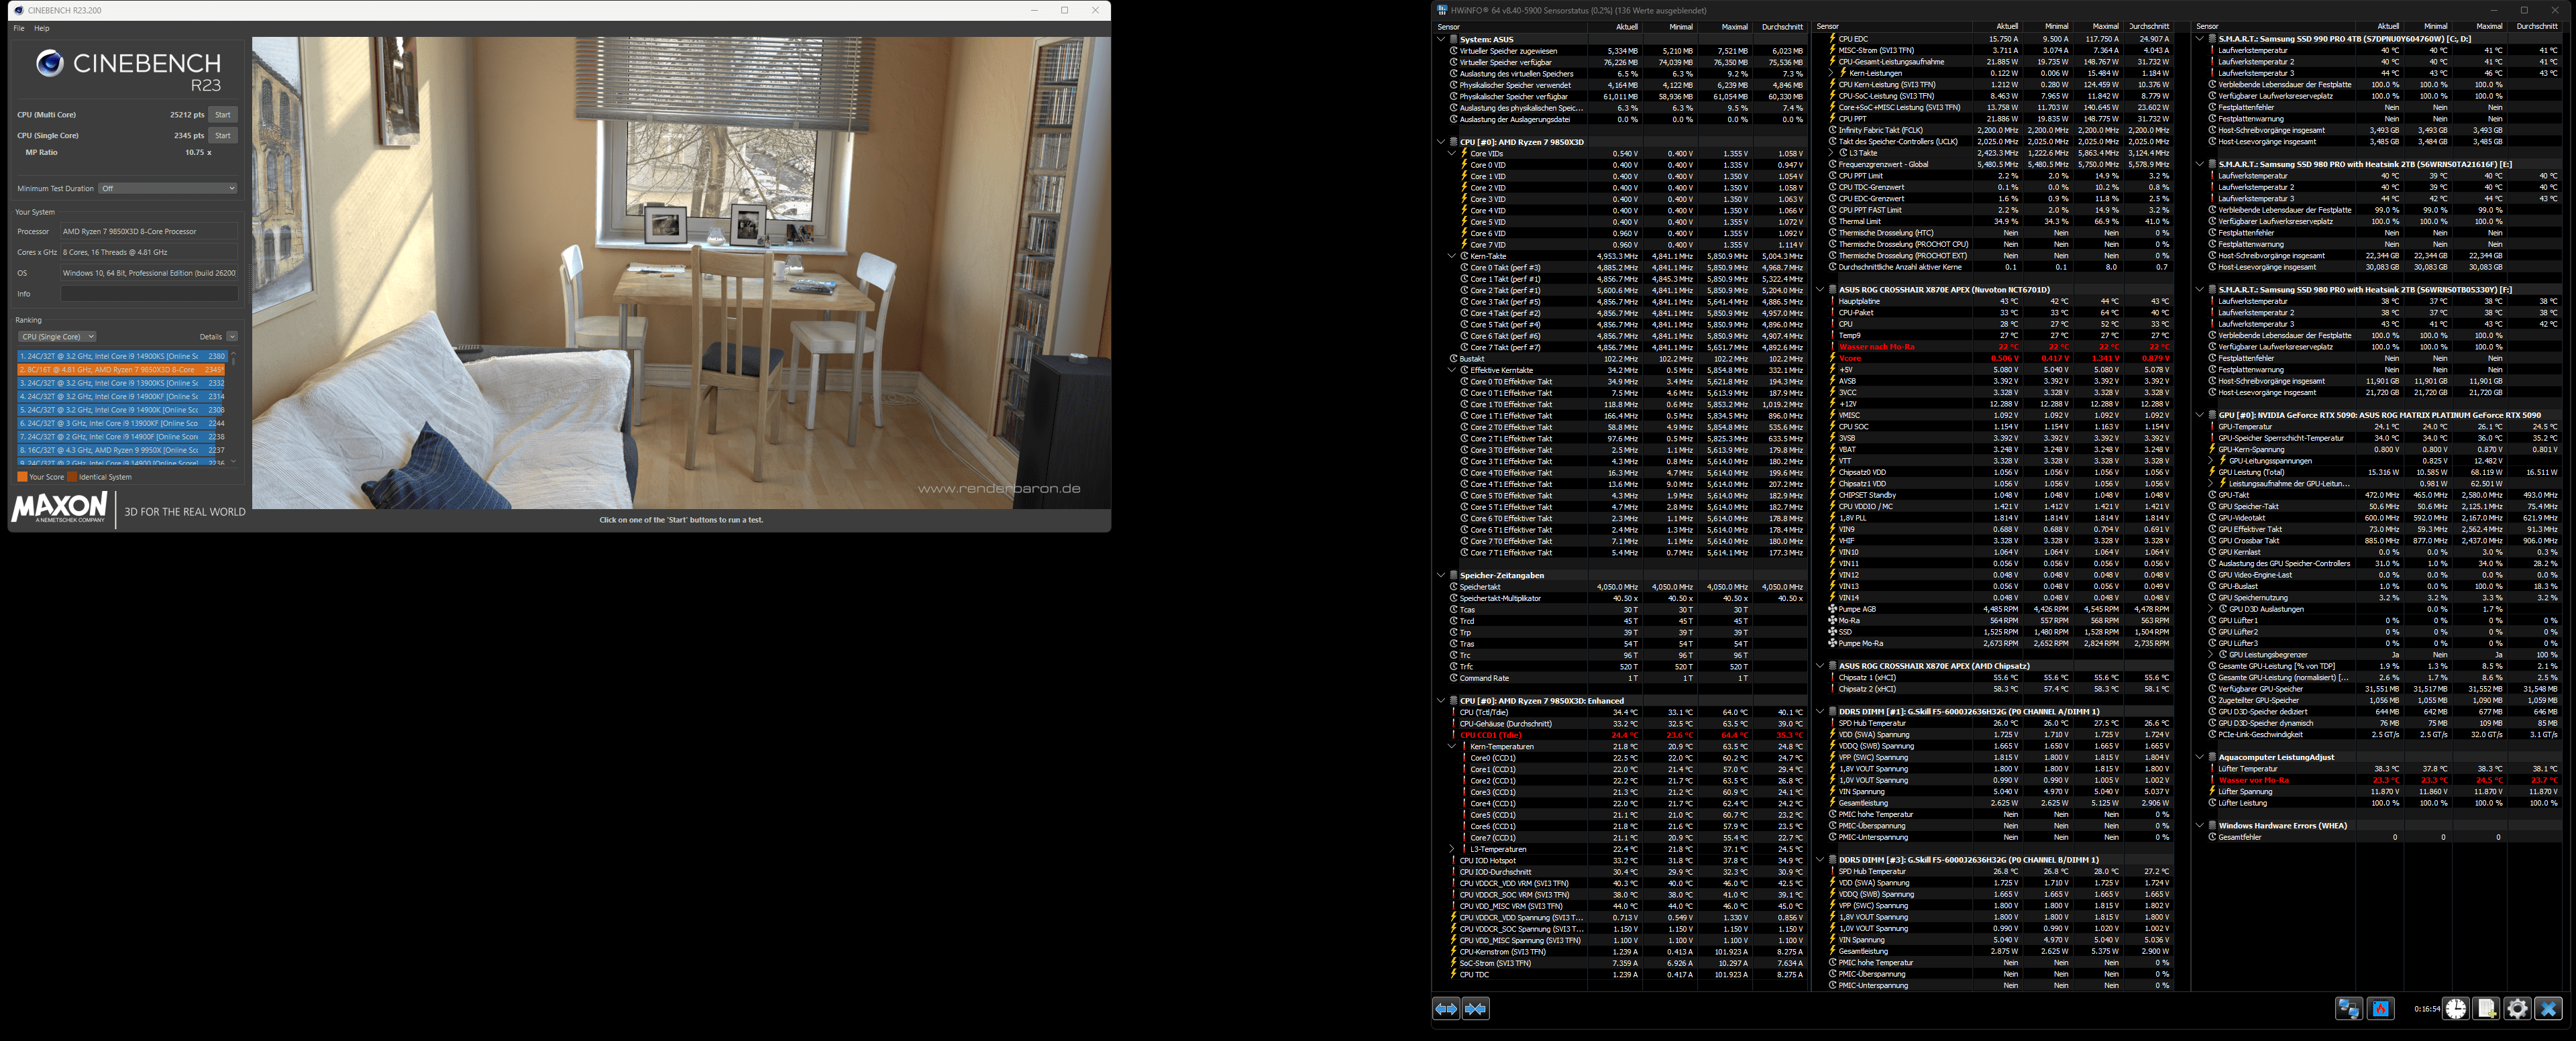Open the remote network monitoring icon
Screen dimensions: 2576x1041
coord(2348,1009)
